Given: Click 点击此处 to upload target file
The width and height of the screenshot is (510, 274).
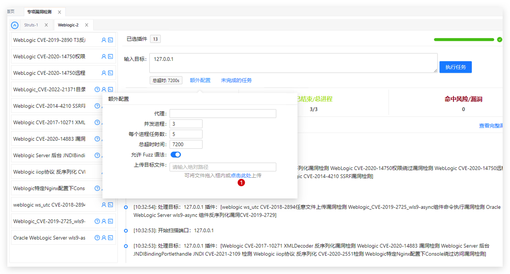Looking at the screenshot, I should tap(241, 175).
